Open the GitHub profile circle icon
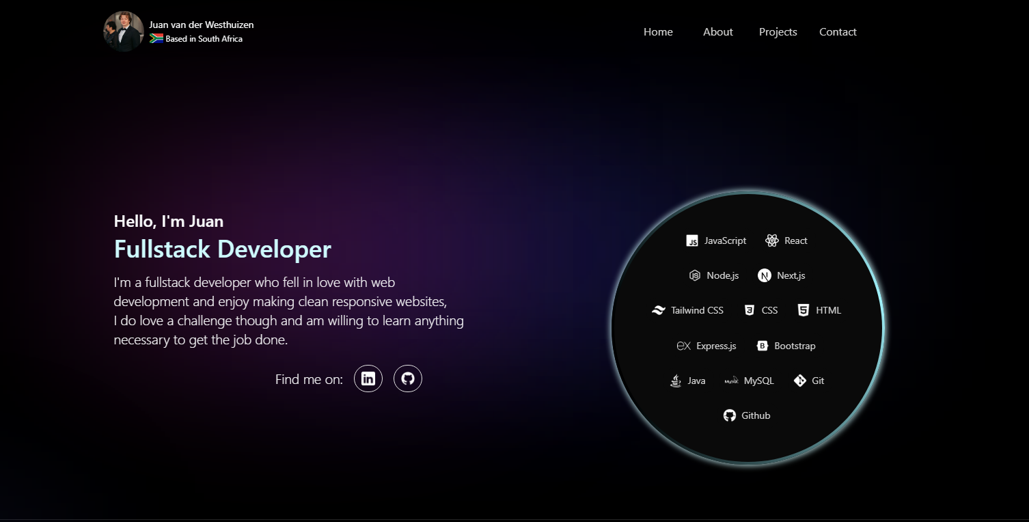 (x=408, y=379)
